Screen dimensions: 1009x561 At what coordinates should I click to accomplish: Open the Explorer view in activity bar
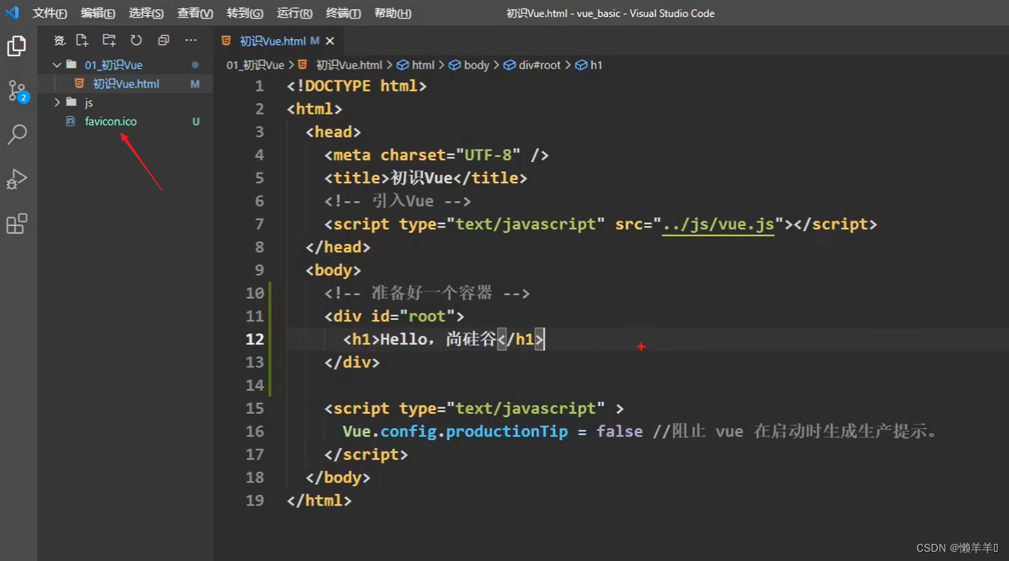pyautogui.click(x=16, y=46)
